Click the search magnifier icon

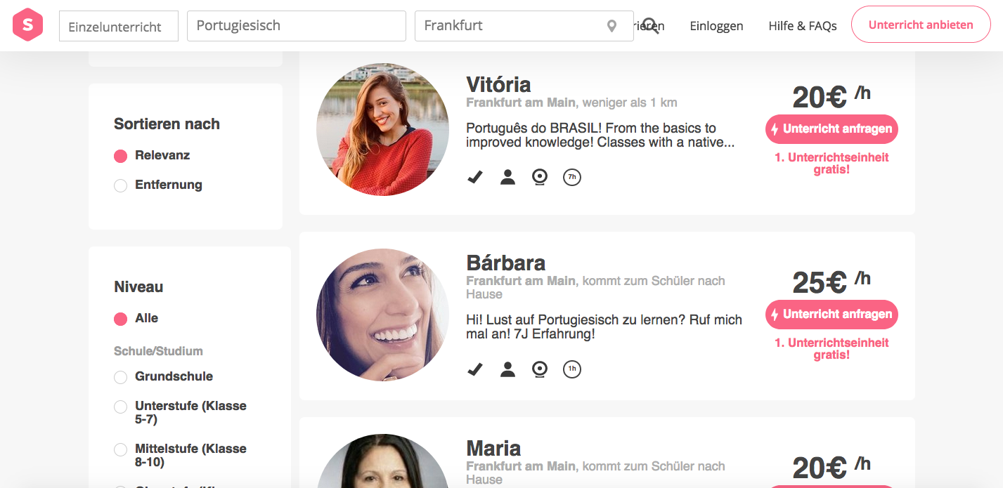pos(651,26)
